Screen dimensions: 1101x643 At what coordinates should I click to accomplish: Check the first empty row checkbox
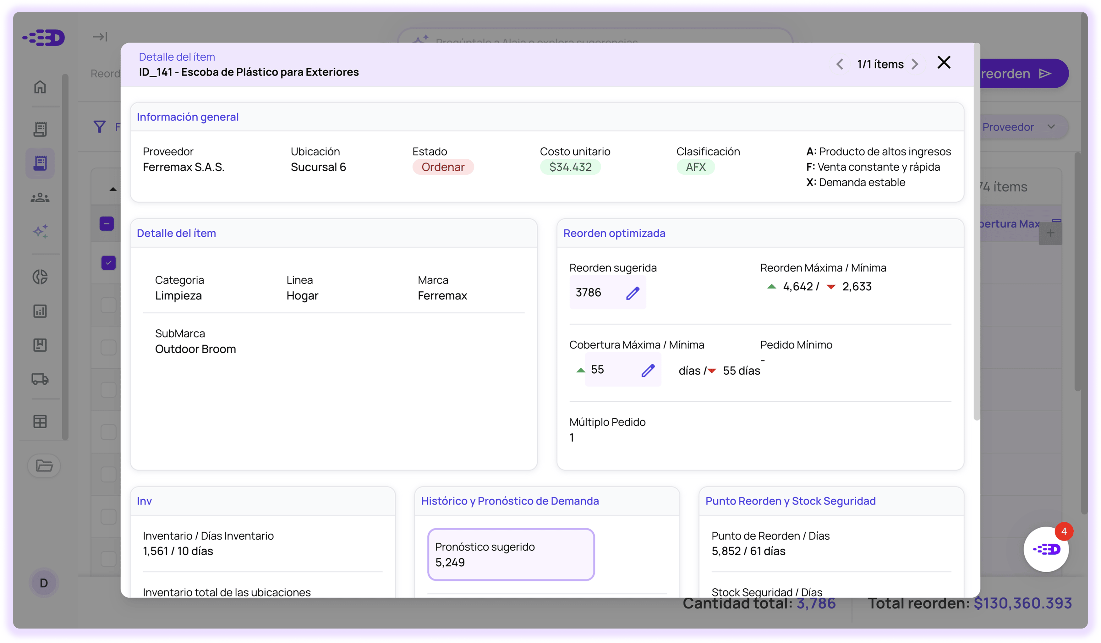[x=108, y=305]
